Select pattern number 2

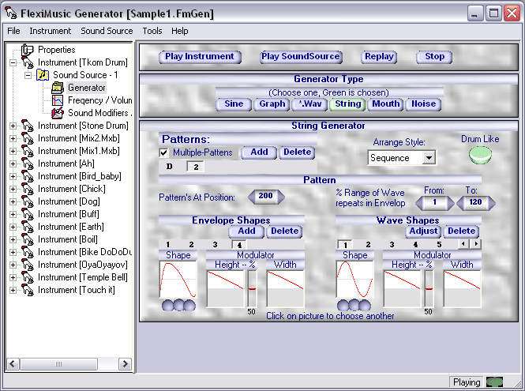[x=196, y=167]
